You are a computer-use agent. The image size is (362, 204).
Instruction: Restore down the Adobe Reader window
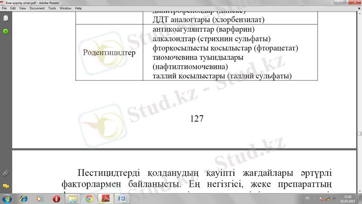click(344, 3)
